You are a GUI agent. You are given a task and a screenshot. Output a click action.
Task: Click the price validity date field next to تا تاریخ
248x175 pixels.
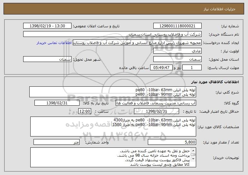157,111
